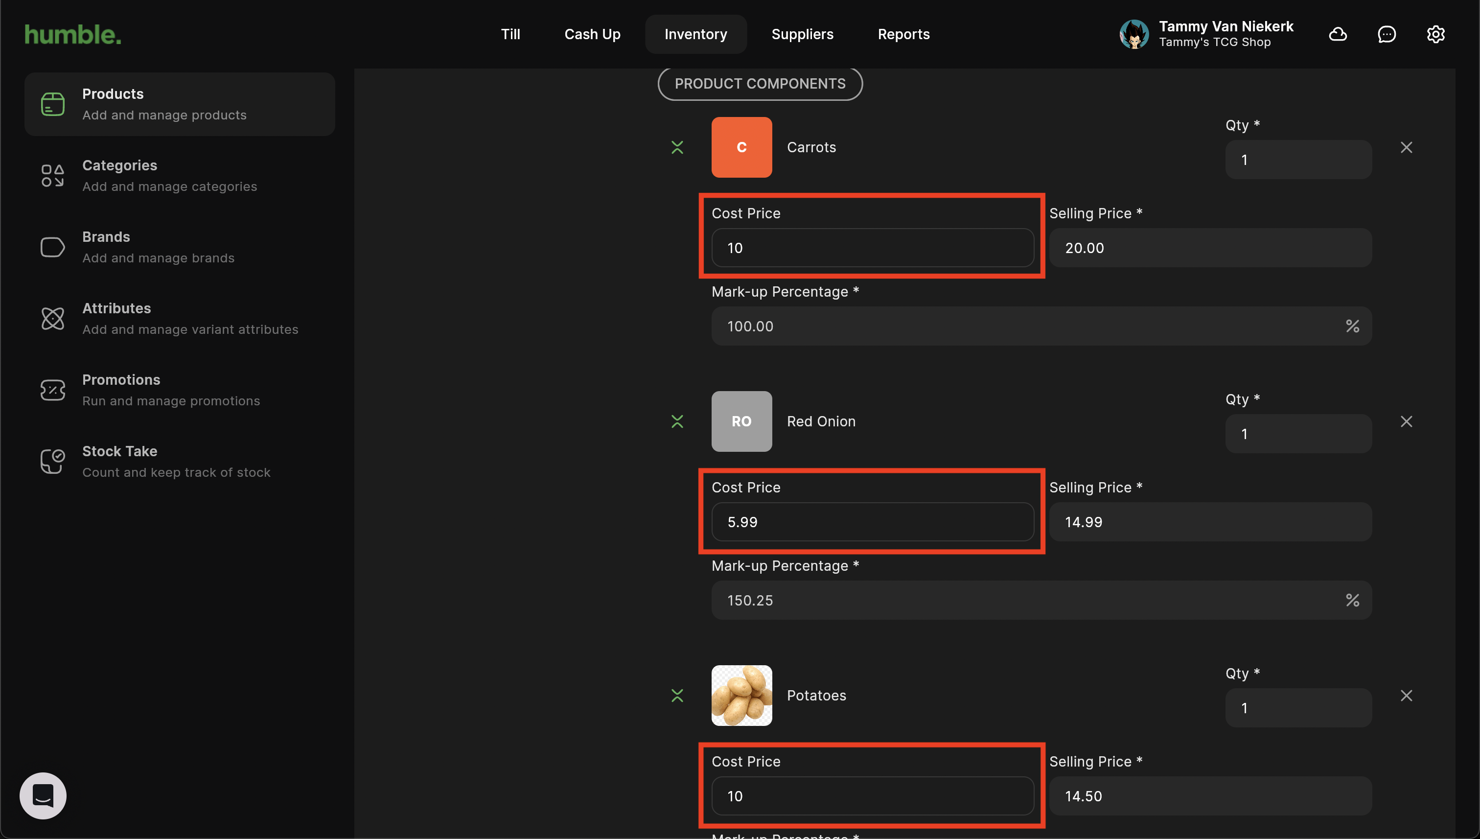Click the orange Carrots color tile
Image resolution: width=1480 pixels, height=839 pixels.
741,147
